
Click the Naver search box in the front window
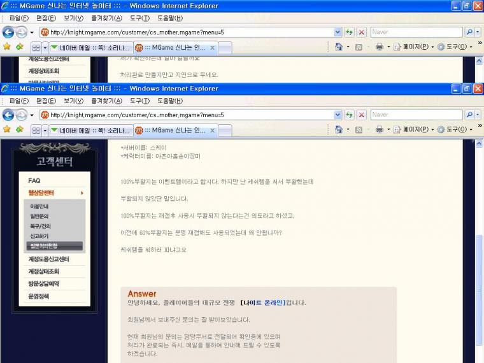(x=416, y=115)
